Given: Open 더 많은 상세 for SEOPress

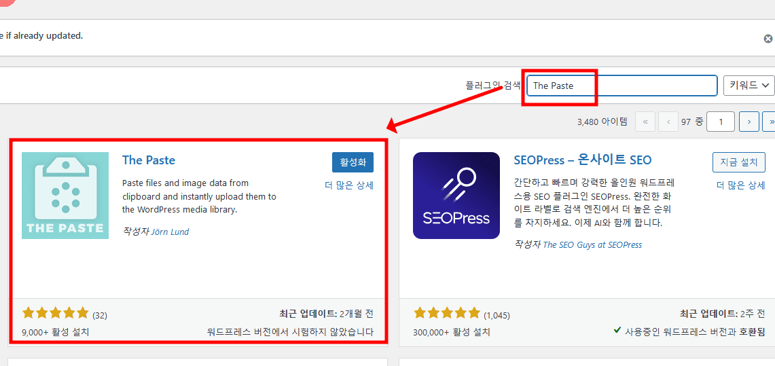Looking at the screenshot, I should 740,185.
